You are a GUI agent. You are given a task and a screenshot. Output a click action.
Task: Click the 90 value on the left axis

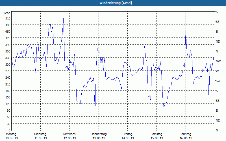9,111
